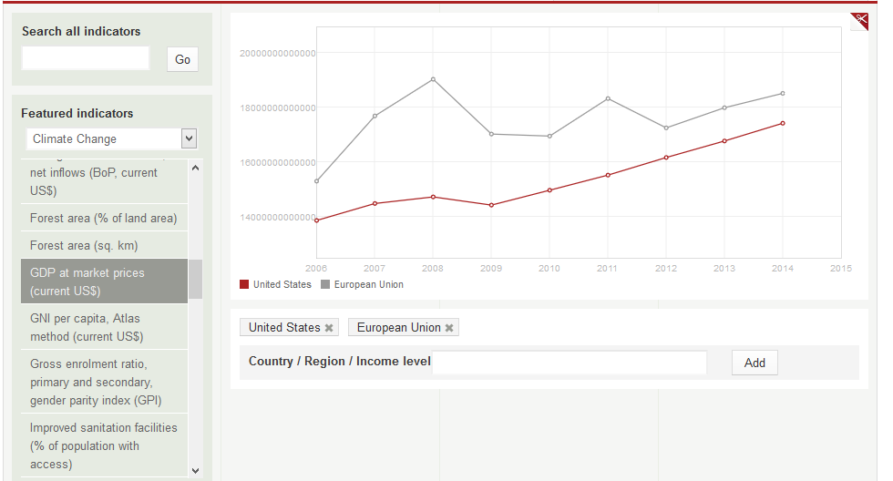Choose GNI per capita, Atlas method
Viewport: 893px width, 481px height.
(87, 327)
